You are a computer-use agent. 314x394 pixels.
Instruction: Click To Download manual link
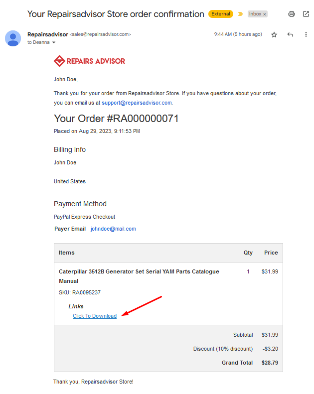[95, 316]
